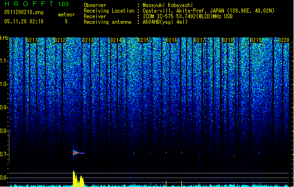Select the Ogata-vill. Akita-Pref. JAPAN location text
This screenshot has height=187, width=294.
pyautogui.click(x=208, y=11)
